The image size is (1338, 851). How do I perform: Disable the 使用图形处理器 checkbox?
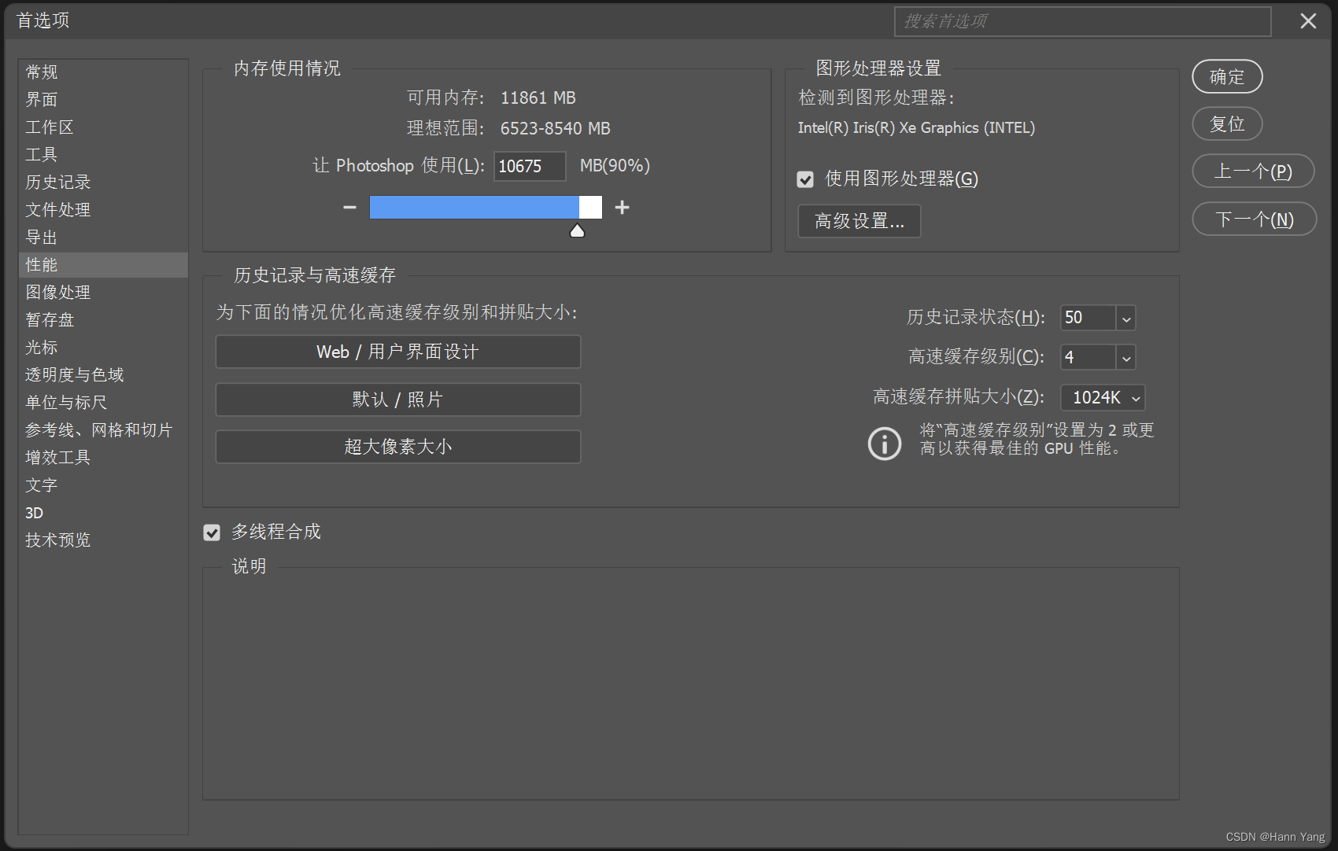(x=804, y=179)
